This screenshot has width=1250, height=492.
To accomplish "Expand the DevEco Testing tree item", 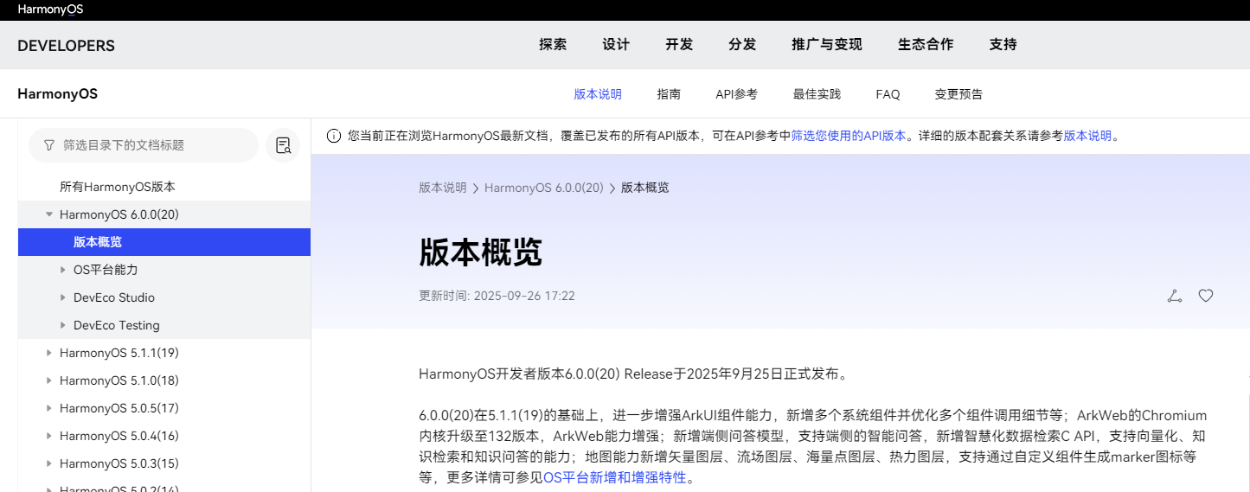I will [62, 325].
